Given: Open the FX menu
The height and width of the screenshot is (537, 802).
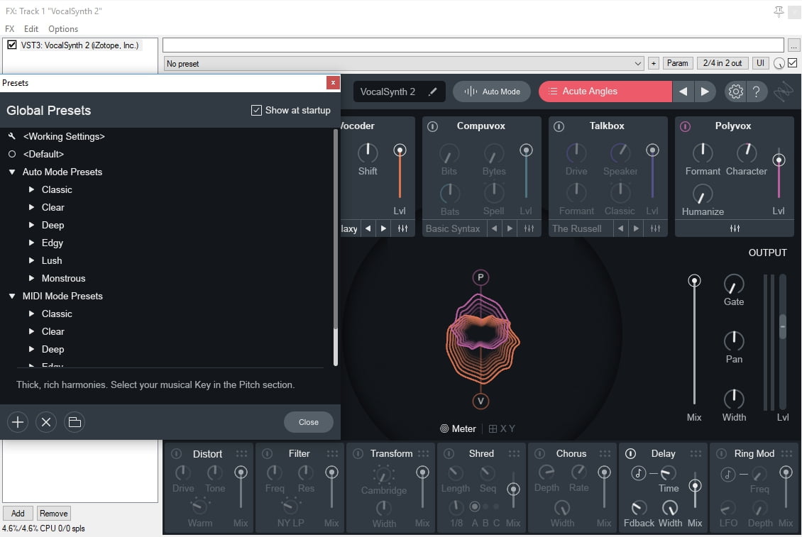Looking at the screenshot, I should (x=10, y=28).
